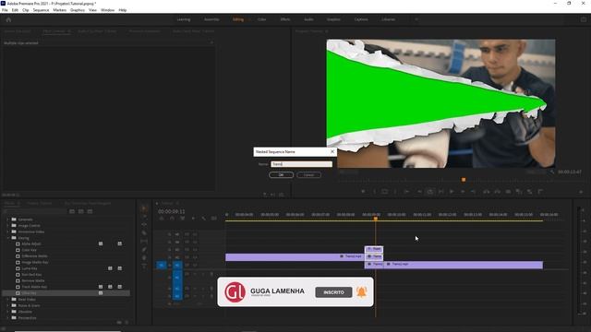Mute audio track A1

[x=195, y=274]
